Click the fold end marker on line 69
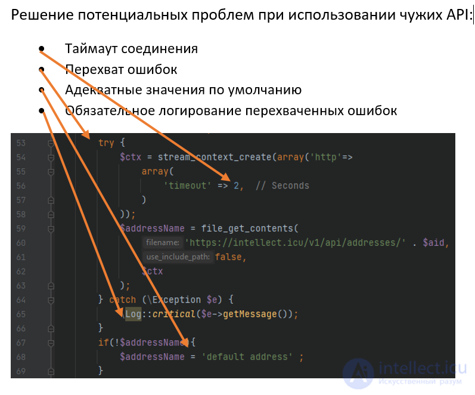The image size is (475, 395). coord(51,371)
